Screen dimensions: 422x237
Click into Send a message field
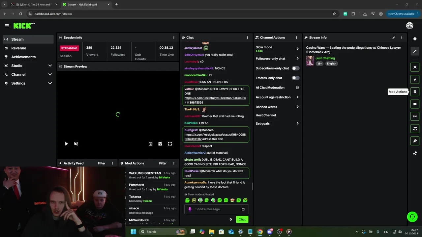(216, 209)
